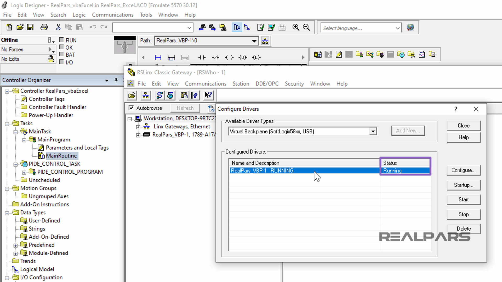The width and height of the screenshot is (502, 282).
Task: Click the Who Active network icon beside Path
Action: [x=265, y=41]
